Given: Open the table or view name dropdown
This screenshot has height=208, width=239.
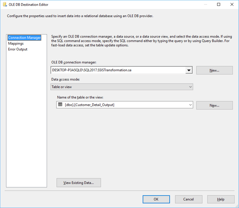Looking at the screenshot, I should click(x=124, y=105).
